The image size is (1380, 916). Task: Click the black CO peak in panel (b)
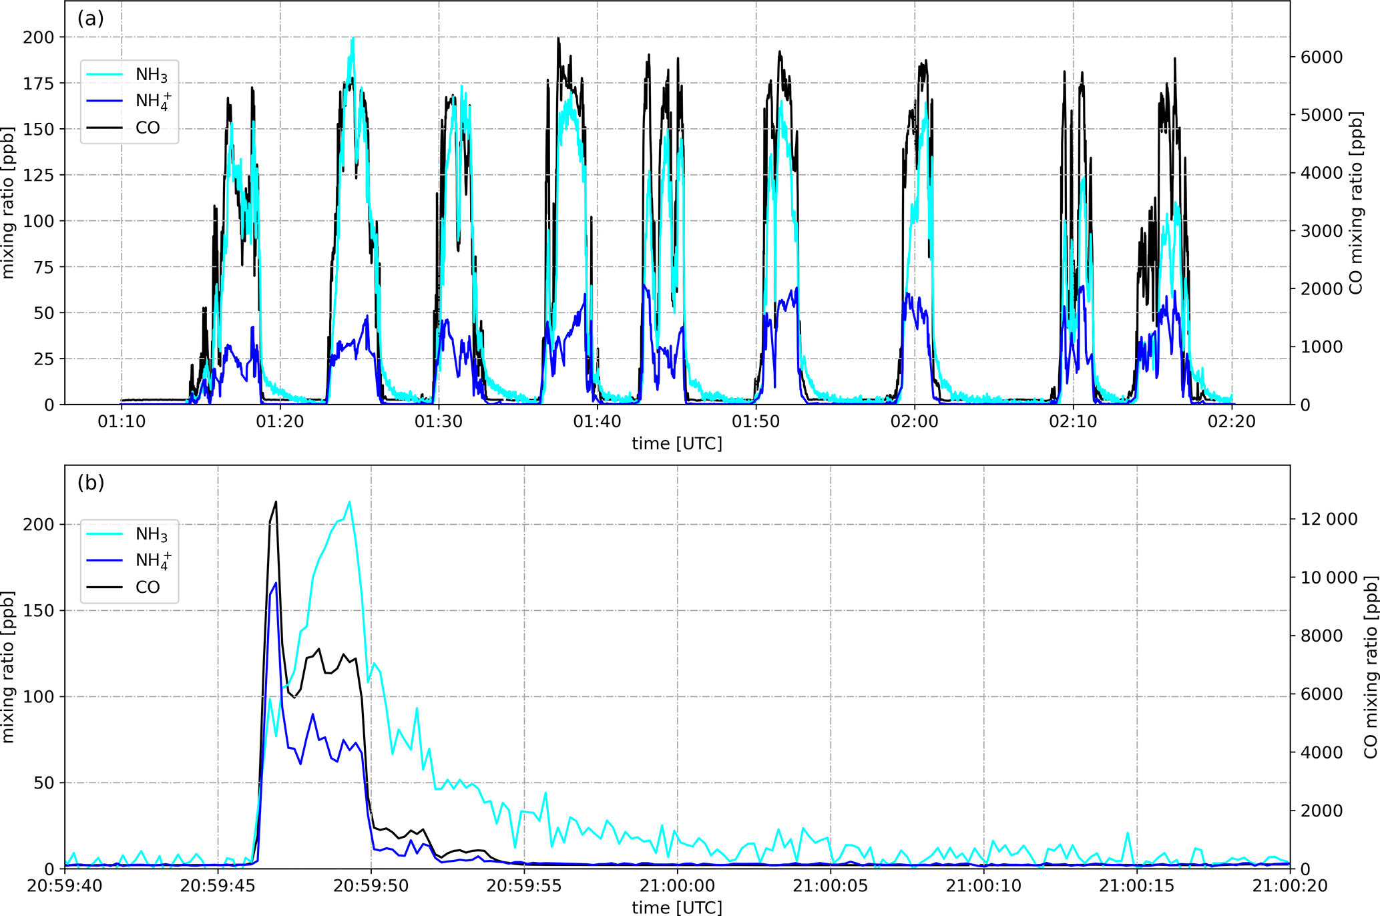click(x=276, y=502)
